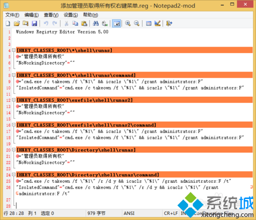Toggle the Word Wrap toolbar button
The height and width of the screenshot is (220, 256).
pyautogui.click(x=117, y=24)
